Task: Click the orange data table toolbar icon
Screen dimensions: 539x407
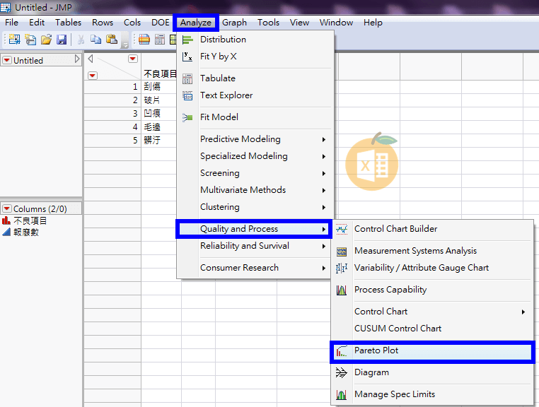Action: tap(144, 40)
